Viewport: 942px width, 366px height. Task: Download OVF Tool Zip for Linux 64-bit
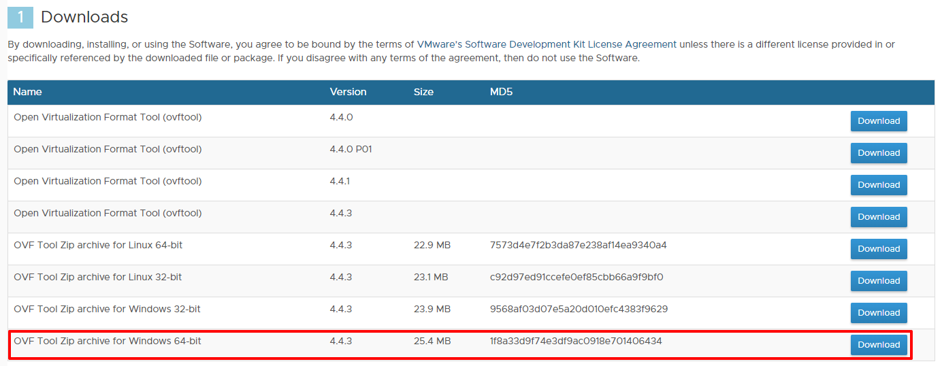(879, 249)
